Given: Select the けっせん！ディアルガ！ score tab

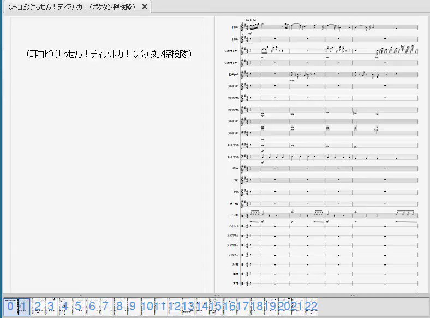Looking at the screenshot, I should 77,7.
